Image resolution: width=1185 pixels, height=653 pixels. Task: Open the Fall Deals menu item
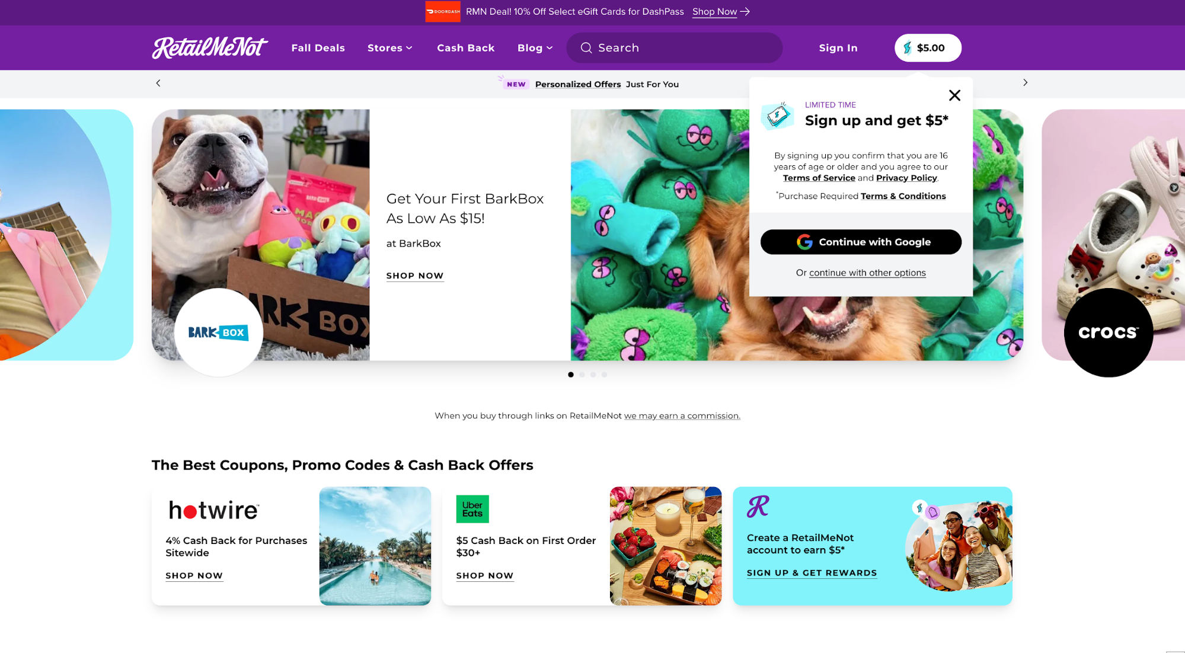[318, 48]
